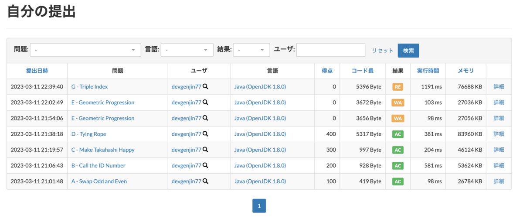Click Java (OpenJDK 1.8.0) in the C - Make Takahashi Happy row
This screenshot has width=523, height=219.
(260, 150)
